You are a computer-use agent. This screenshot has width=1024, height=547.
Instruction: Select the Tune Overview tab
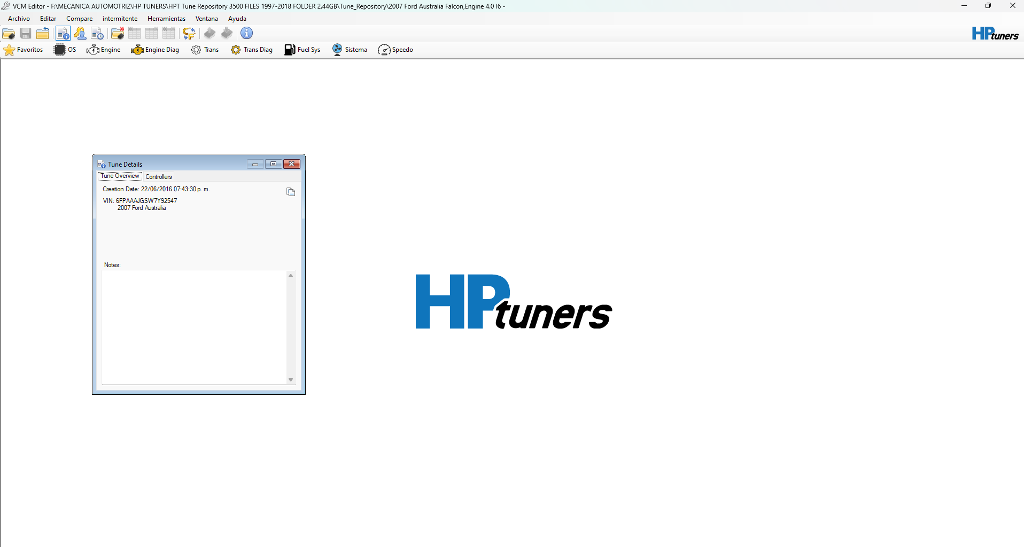[120, 176]
